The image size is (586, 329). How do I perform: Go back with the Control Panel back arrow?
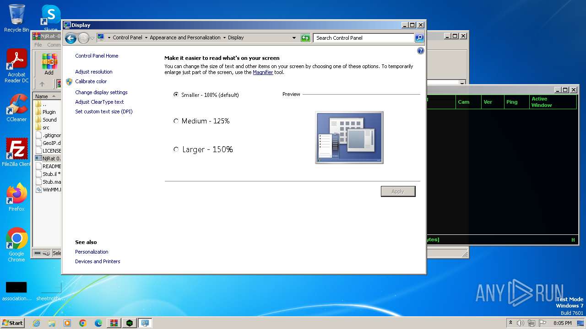[x=71, y=38]
